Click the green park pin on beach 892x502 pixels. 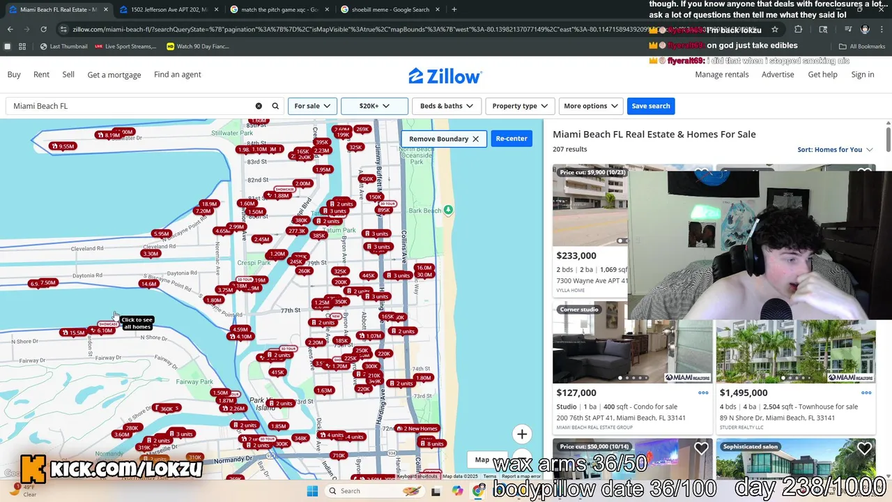point(448,210)
